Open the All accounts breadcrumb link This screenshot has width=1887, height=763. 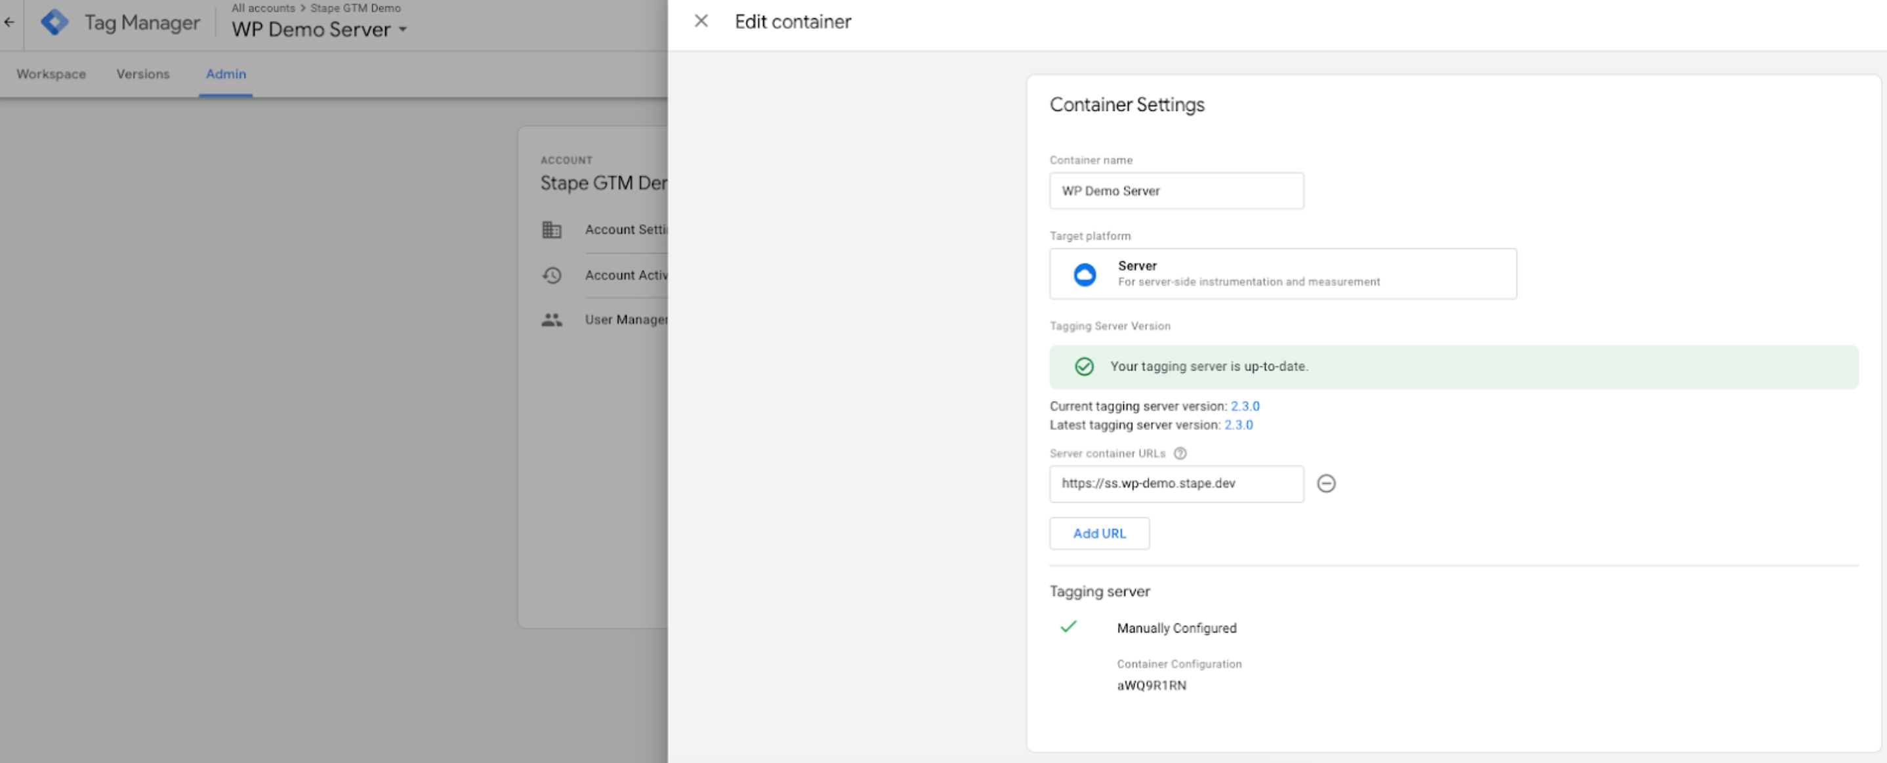(264, 8)
